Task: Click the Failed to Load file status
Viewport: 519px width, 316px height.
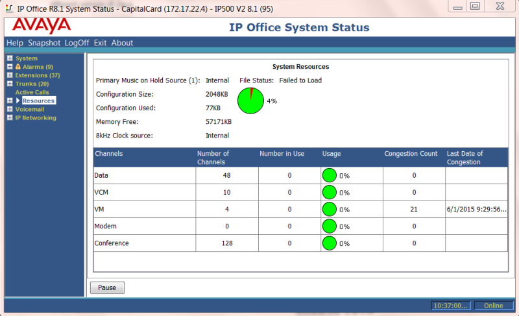Action: (300, 80)
